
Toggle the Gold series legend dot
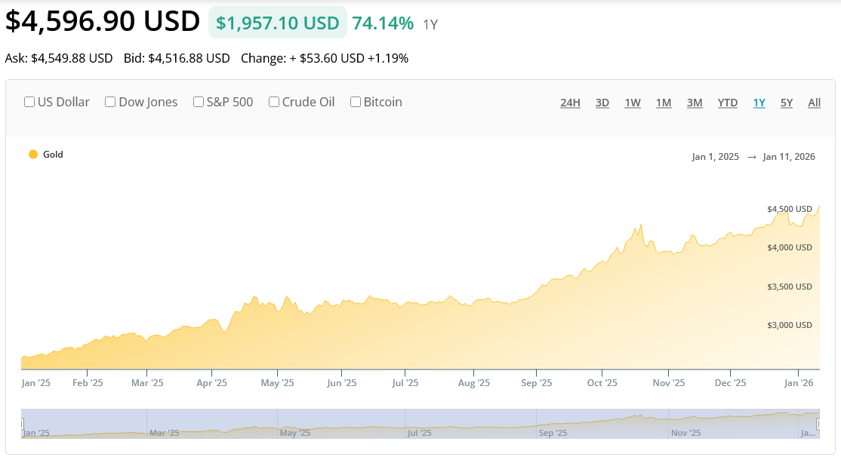pos(33,155)
